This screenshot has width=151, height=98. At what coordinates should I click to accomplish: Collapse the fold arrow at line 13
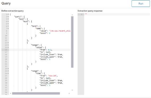click(8, 43)
